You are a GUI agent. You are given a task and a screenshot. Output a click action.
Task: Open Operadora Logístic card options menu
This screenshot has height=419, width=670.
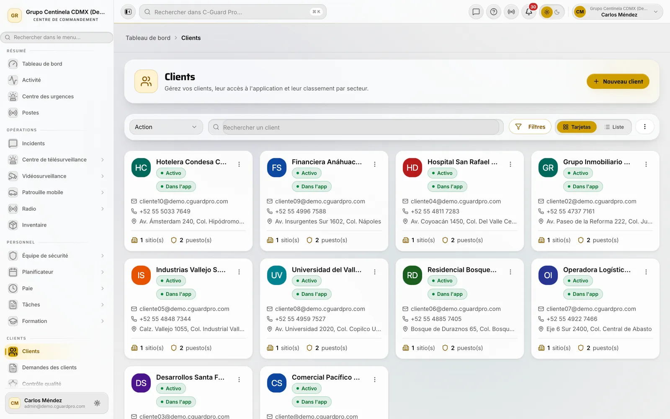[x=646, y=272]
